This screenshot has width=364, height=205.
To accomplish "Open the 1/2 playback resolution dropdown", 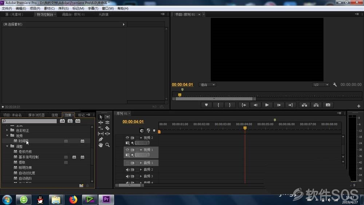I will click(321, 85).
